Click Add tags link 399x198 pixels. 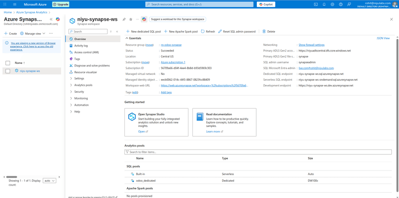pos(166,92)
